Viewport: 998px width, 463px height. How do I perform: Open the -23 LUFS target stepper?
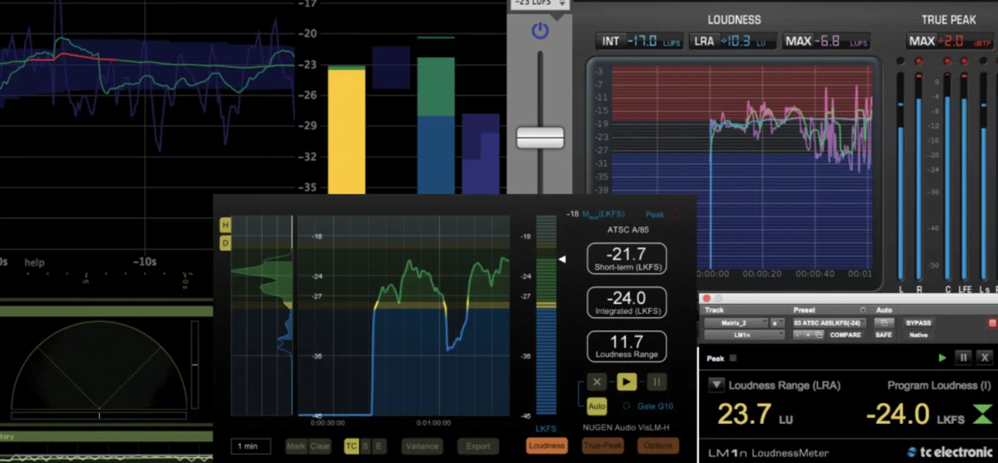click(x=540, y=4)
